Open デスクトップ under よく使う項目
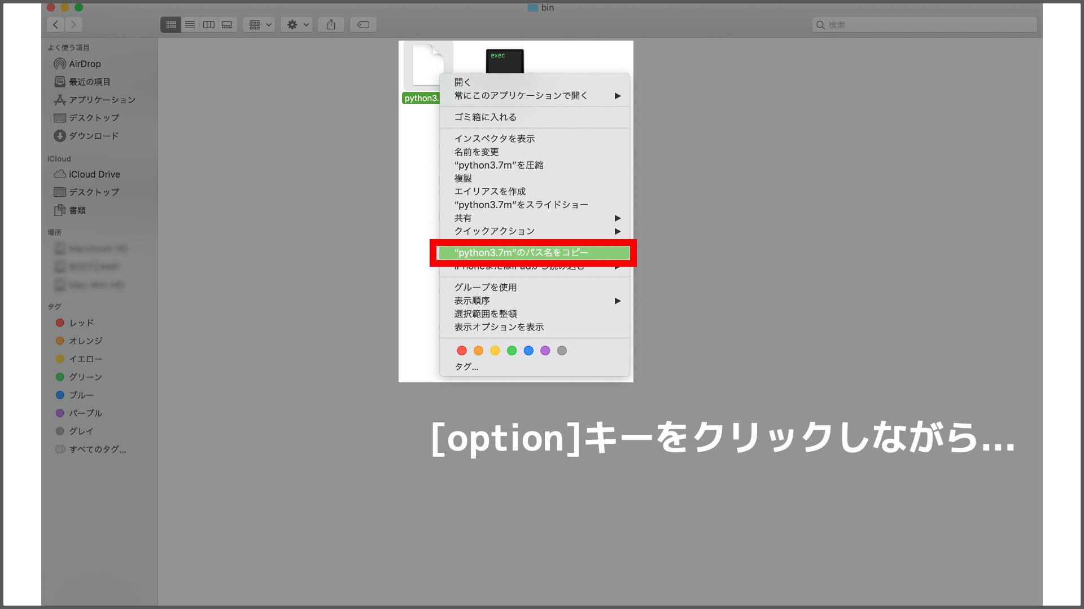Image resolution: width=1084 pixels, height=609 pixels. [x=86, y=118]
